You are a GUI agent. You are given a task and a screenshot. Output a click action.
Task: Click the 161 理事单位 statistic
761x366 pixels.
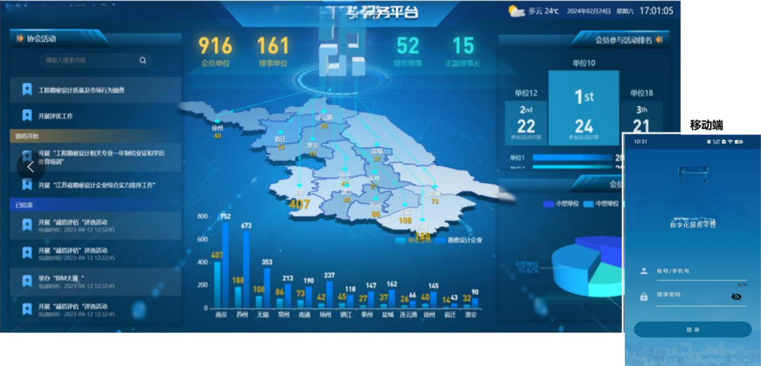[x=273, y=52]
